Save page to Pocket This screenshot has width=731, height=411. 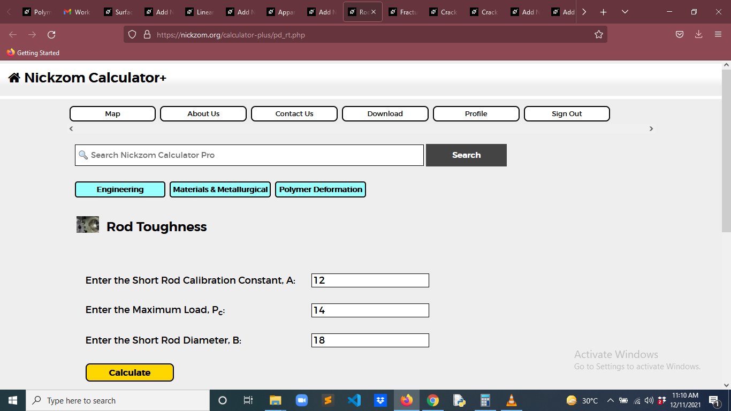coord(679,35)
